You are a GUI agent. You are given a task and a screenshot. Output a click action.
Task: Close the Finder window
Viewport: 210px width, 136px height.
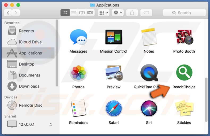point(6,5)
